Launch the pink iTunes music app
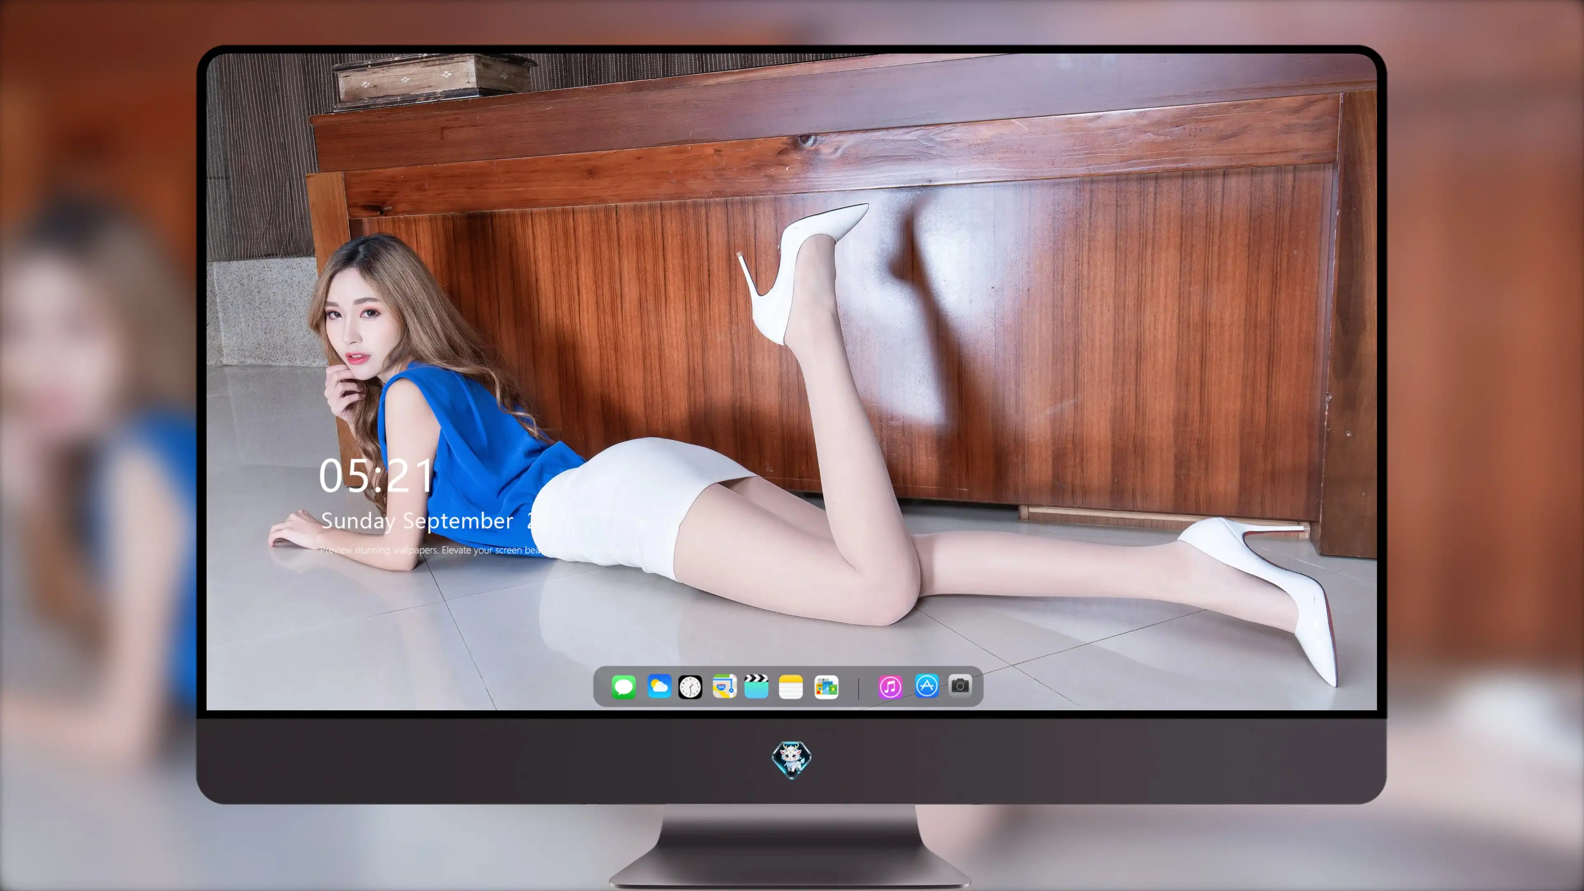 tap(891, 687)
